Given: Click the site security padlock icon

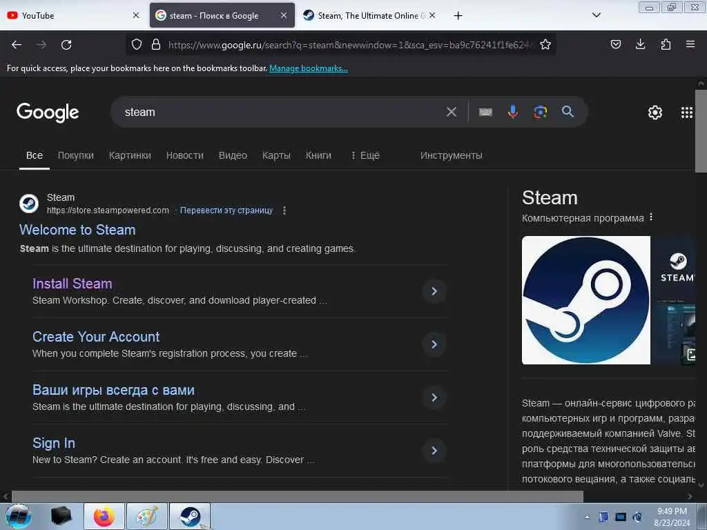Looking at the screenshot, I should coord(156,44).
